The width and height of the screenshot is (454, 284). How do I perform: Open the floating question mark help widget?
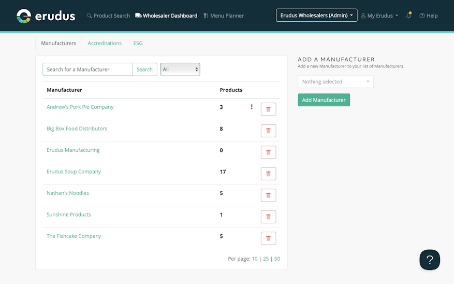430,260
